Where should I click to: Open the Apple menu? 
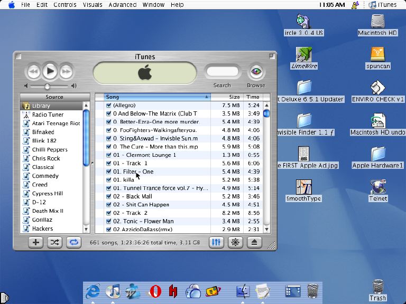click(12, 5)
